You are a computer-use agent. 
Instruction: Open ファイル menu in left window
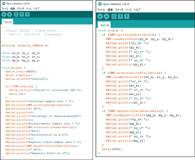(5, 9)
